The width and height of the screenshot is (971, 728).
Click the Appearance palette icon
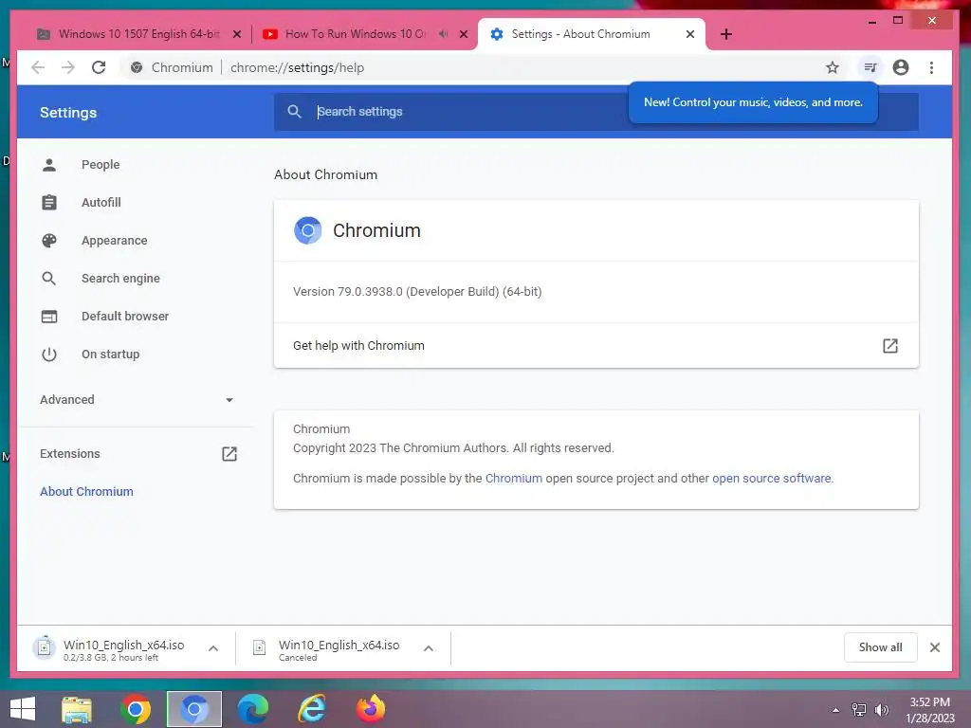click(49, 241)
